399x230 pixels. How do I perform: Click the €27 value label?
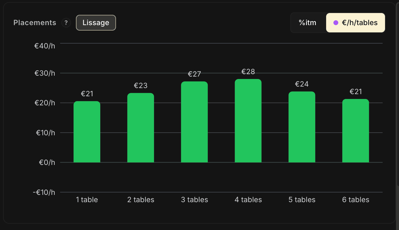194,74
